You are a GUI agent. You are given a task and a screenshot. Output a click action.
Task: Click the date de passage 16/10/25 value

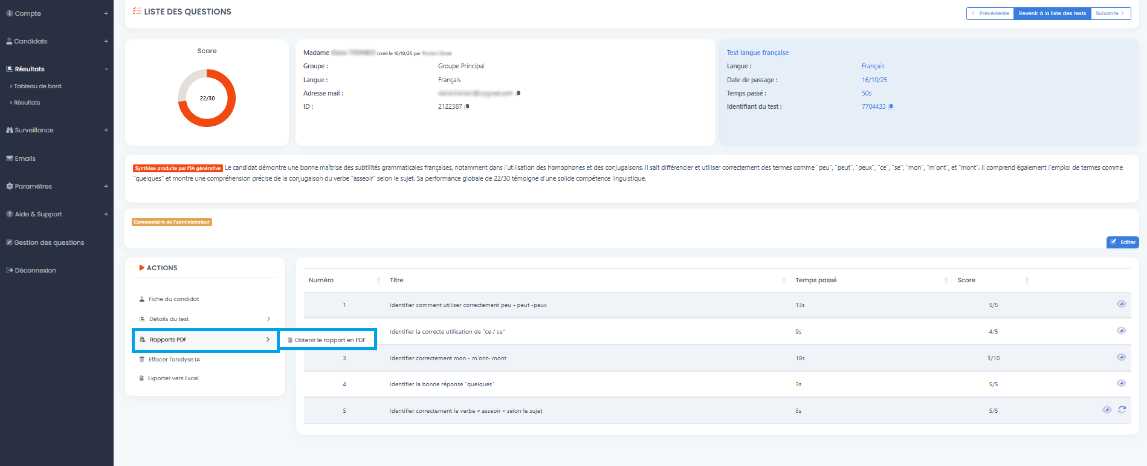(874, 80)
